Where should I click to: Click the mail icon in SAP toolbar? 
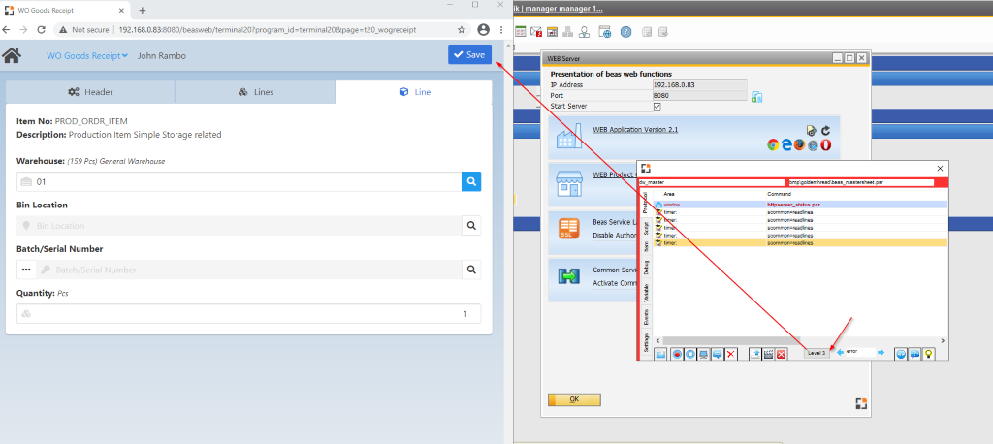click(535, 31)
